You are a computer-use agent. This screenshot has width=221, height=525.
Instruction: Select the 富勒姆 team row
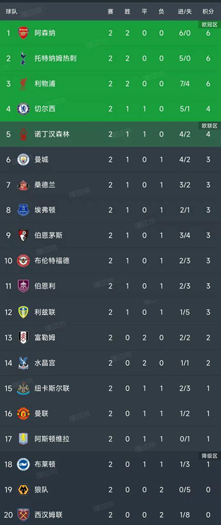(110, 337)
